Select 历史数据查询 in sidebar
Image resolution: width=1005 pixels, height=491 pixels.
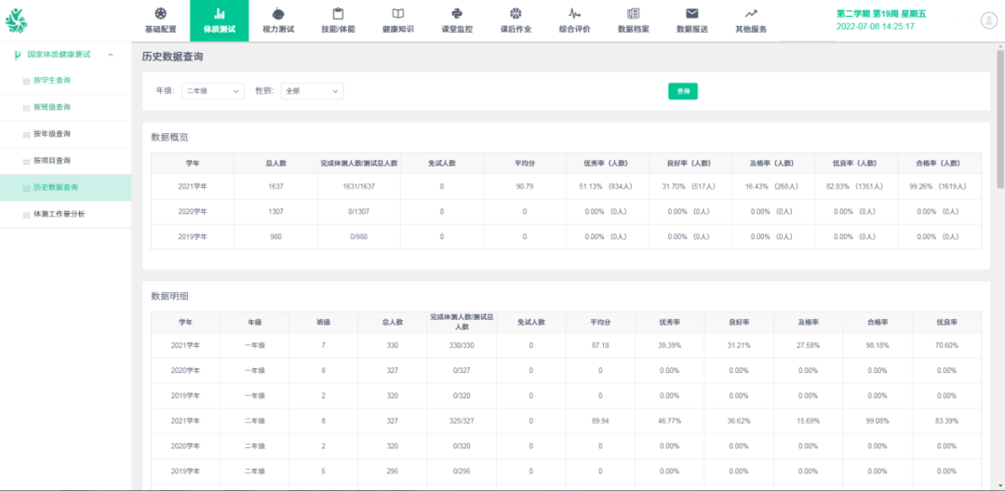click(65, 188)
